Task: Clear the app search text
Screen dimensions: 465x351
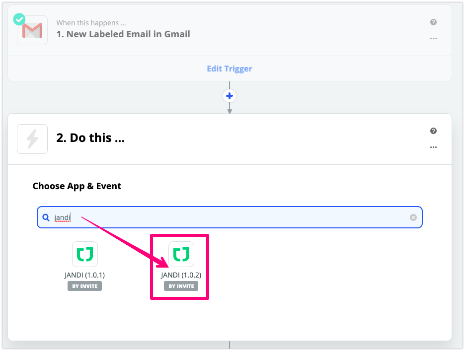Action: pyautogui.click(x=413, y=217)
